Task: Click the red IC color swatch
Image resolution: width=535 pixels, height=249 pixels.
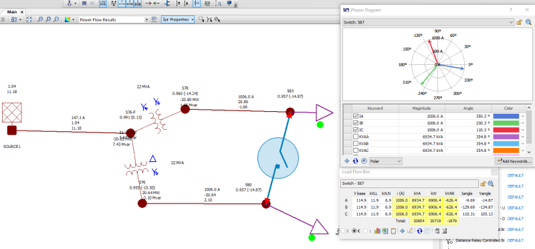Action: [506, 130]
